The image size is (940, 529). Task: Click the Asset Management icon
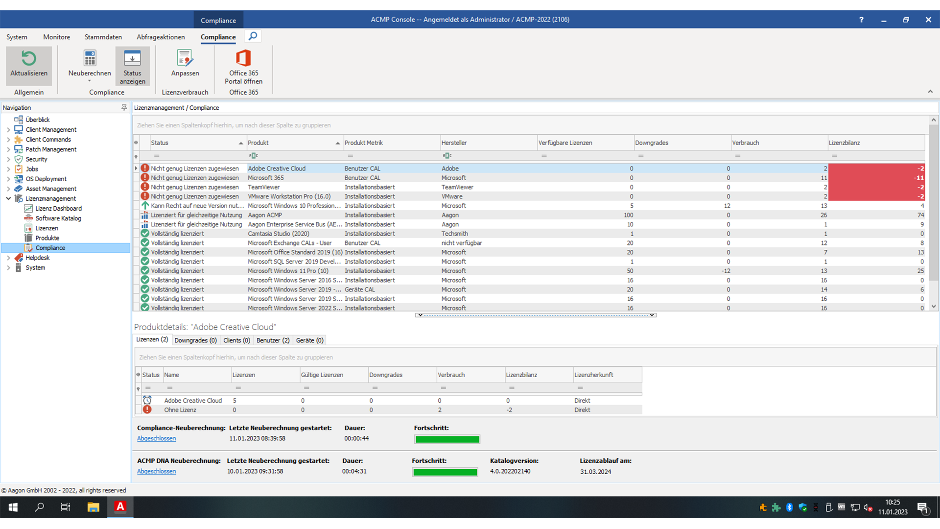click(19, 189)
